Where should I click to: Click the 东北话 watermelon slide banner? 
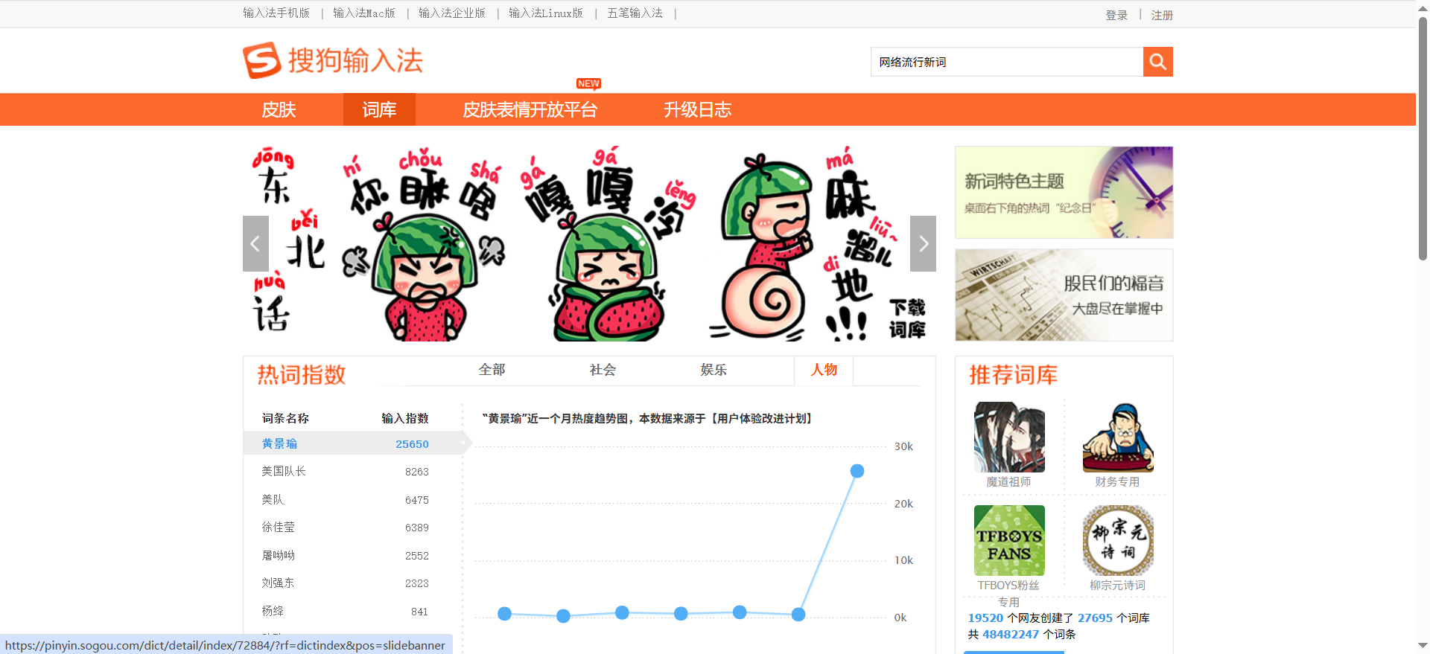point(589,243)
